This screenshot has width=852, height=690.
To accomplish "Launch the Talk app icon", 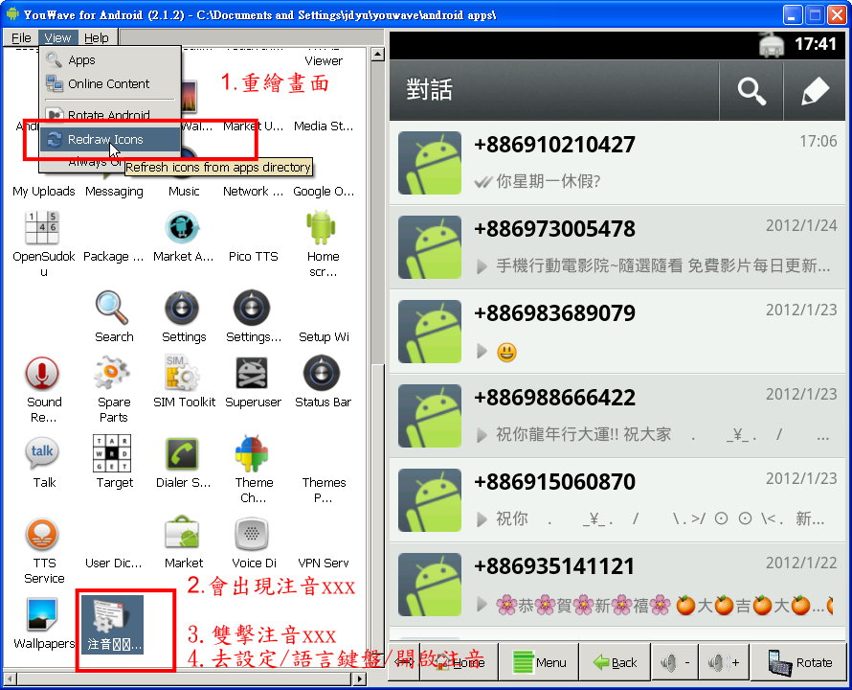I will (x=42, y=452).
